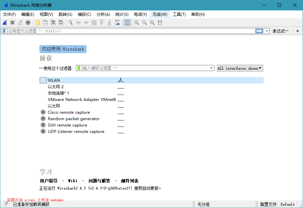Find a packet with the magnifier icon
303x208 pixels.
pyautogui.click(x=71, y=23)
